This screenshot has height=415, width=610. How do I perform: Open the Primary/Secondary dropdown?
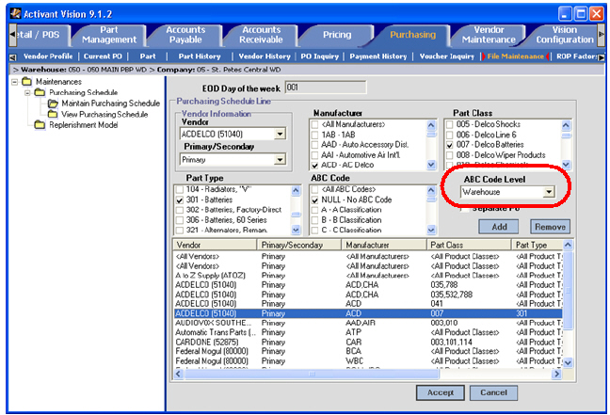(x=281, y=160)
